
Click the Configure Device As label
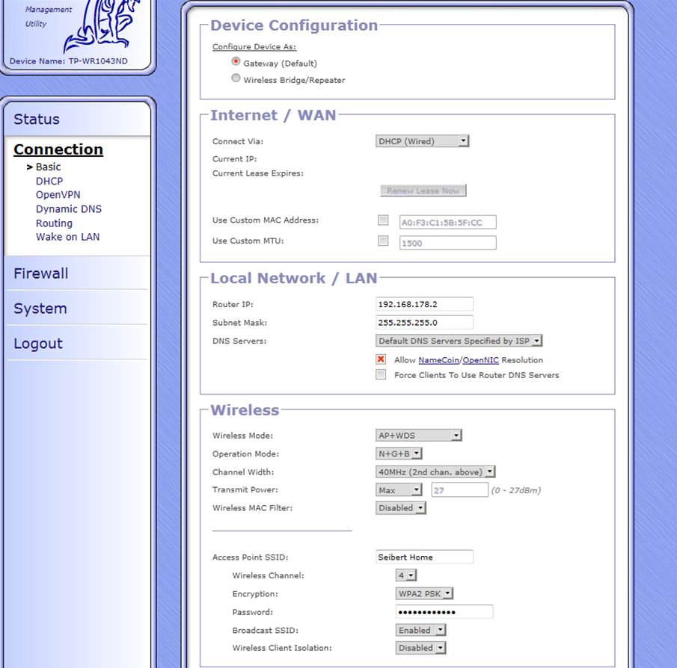pyautogui.click(x=254, y=46)
